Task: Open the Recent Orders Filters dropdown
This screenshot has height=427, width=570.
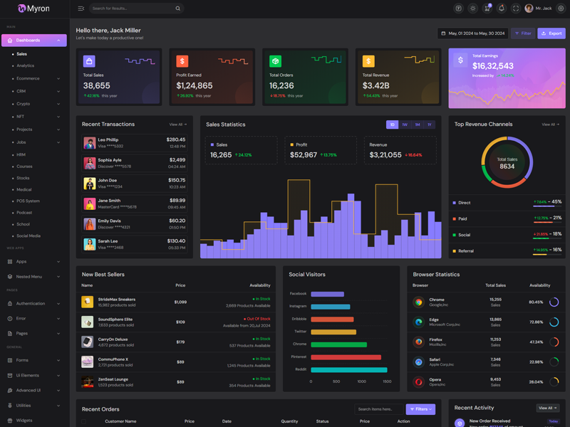Action: pyautogui.click(x=420, y=409)
